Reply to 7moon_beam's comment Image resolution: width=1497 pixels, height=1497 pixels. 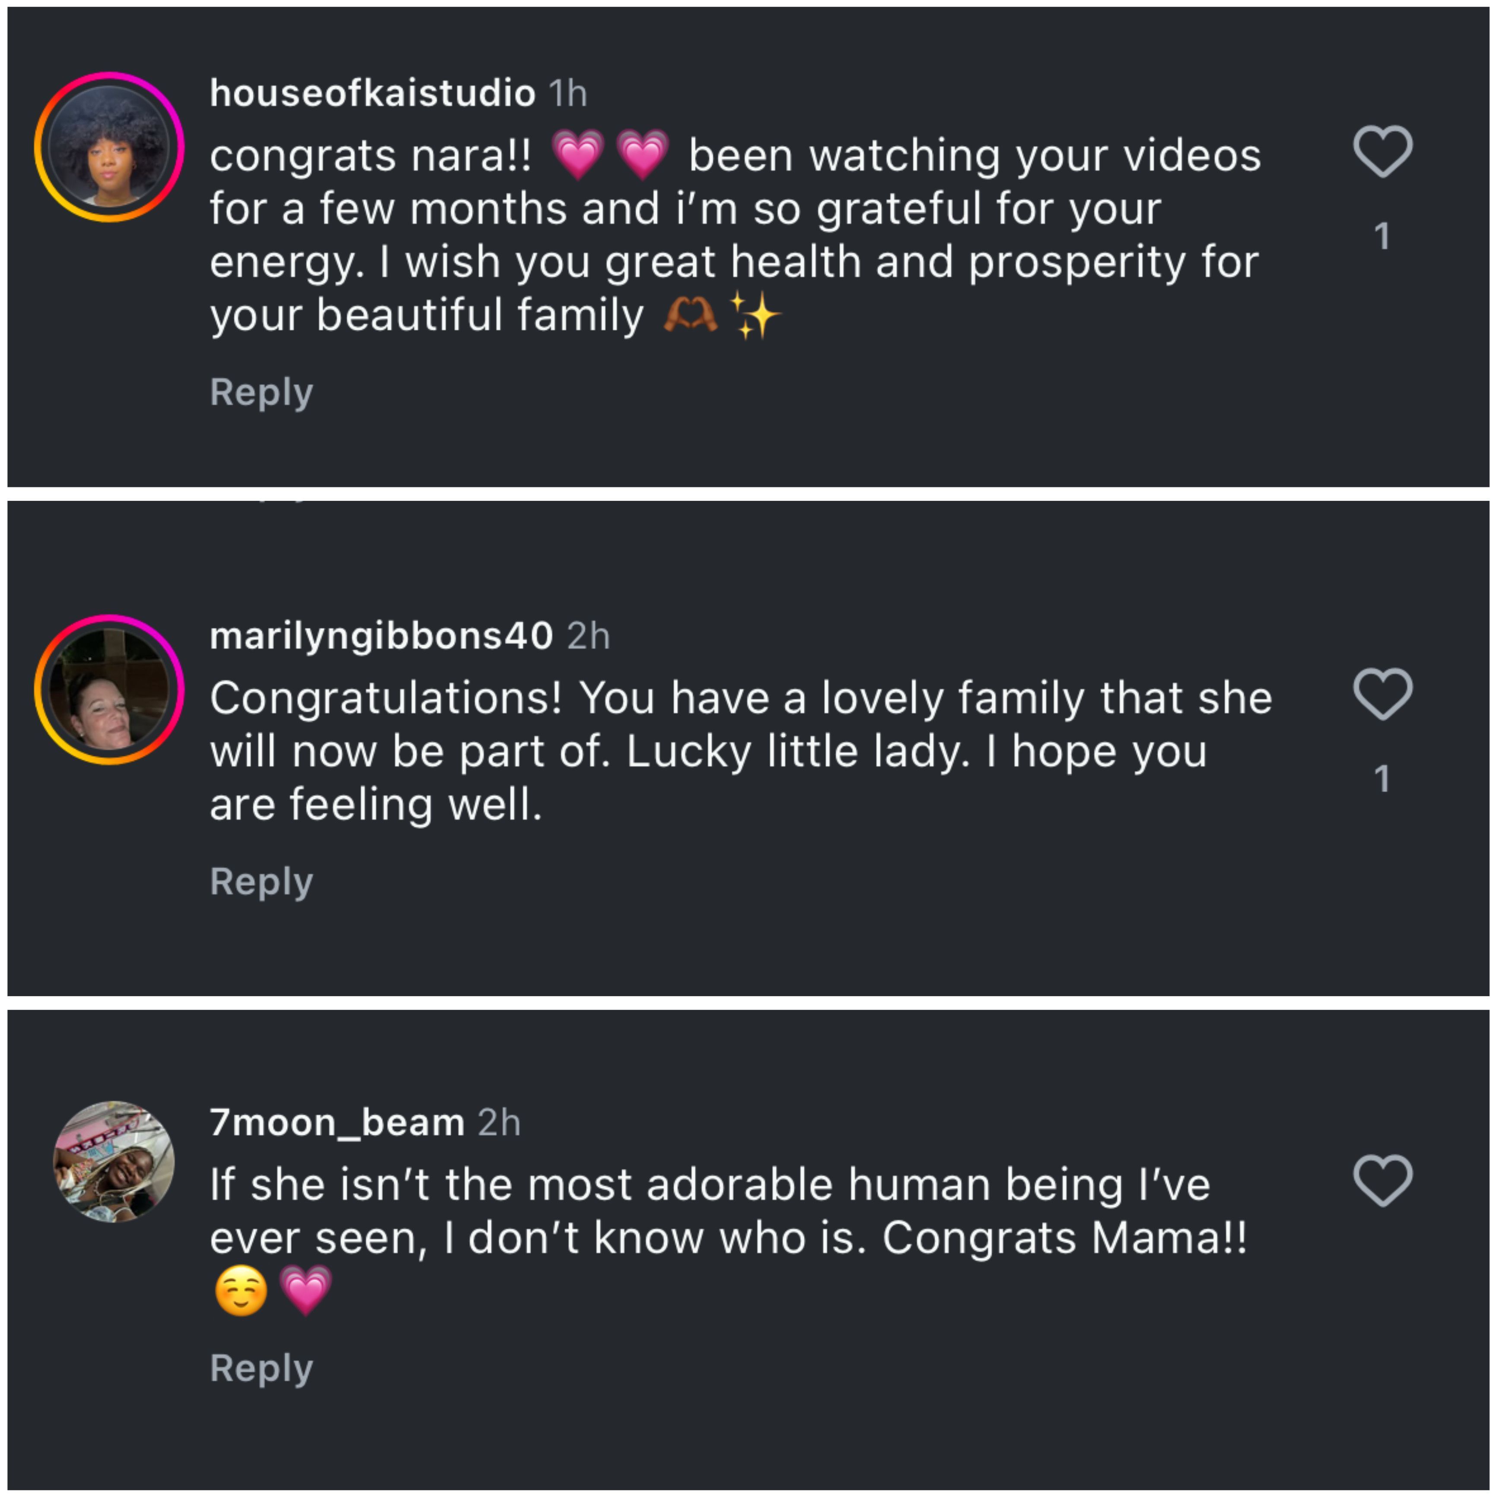click(x=261, y=1368)
